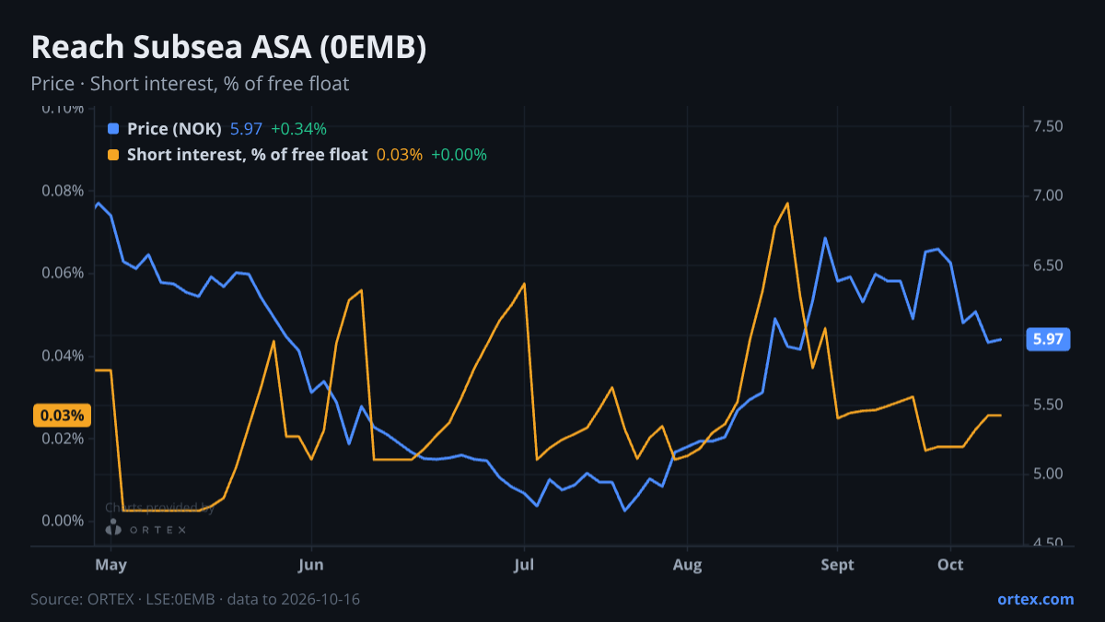Click subtitle Price · Short interest, % of free float
This screenshot has width=1105, height=622.
pos(190,84)
